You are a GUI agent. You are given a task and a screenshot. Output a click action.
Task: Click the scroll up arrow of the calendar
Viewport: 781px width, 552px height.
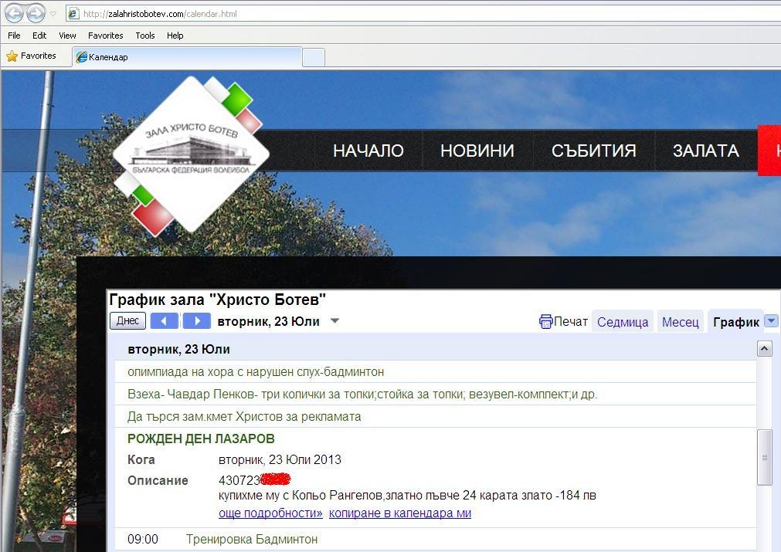(x=765, y=348)
